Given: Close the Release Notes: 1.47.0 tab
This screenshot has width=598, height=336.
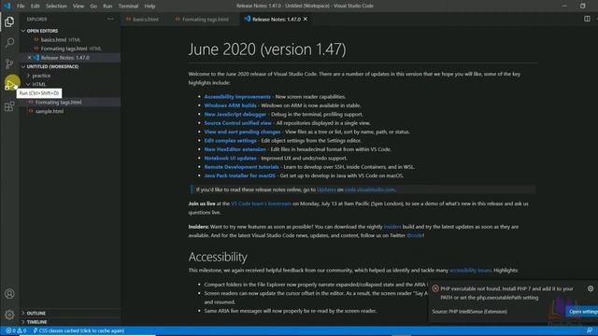Looking at the screenshot, I should pyautogui.click(x=306, y=19).
